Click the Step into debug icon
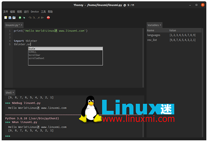 (34, 18)
